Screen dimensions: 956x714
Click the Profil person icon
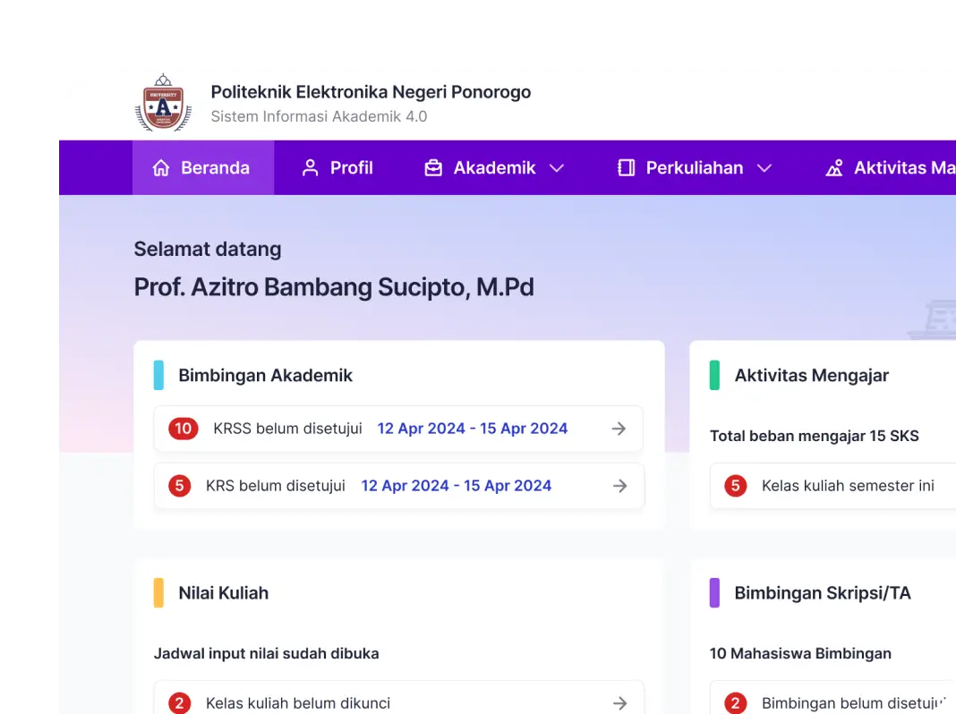(311, 167)
